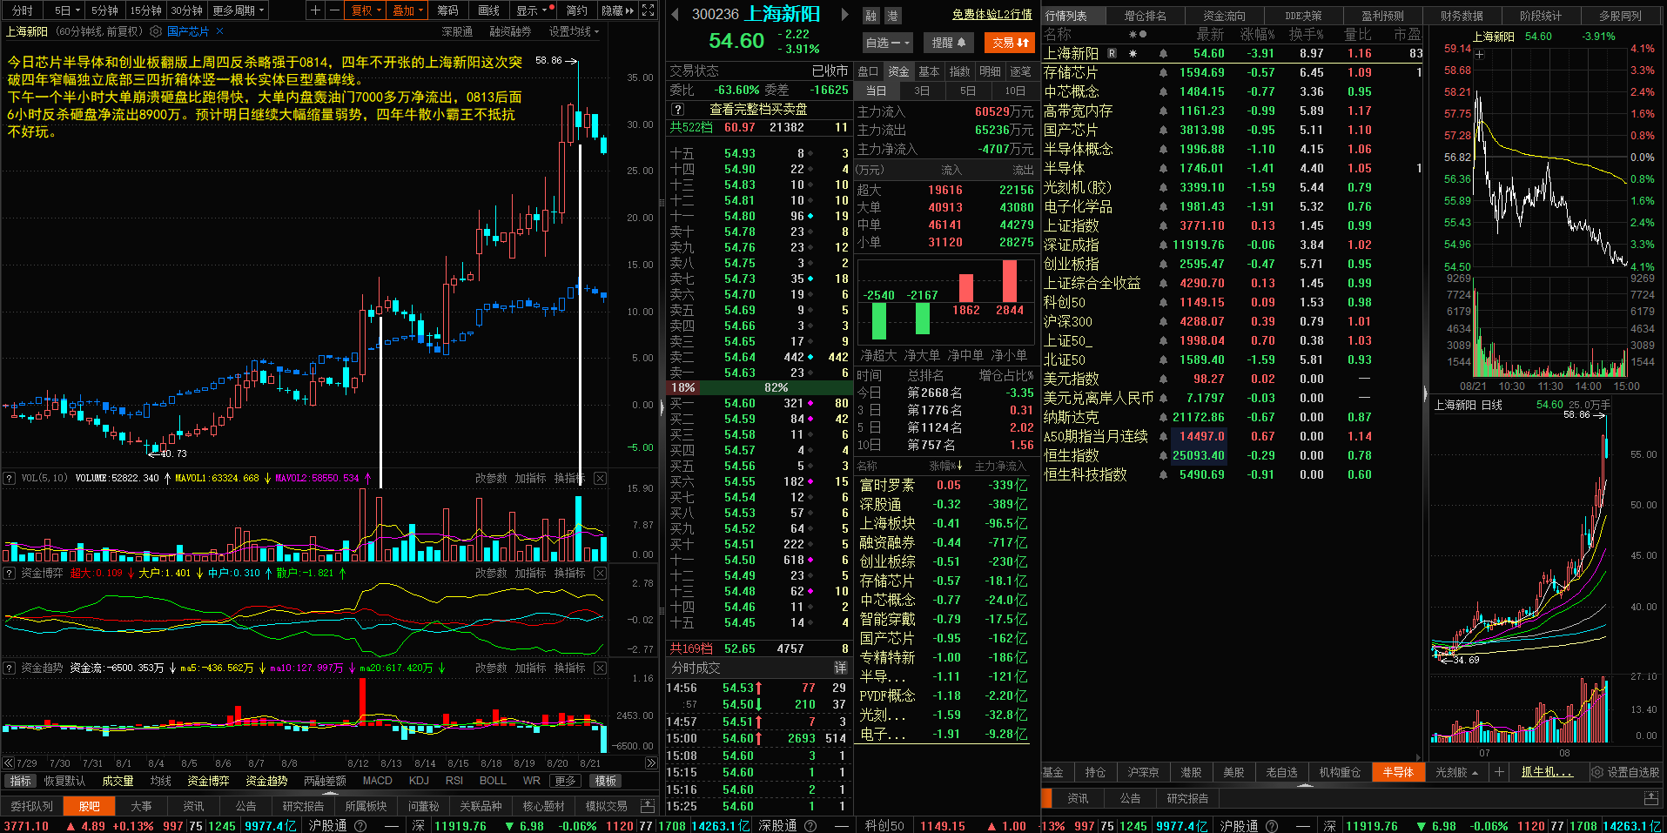Open the 持仓 watchlist tab

1095,772
